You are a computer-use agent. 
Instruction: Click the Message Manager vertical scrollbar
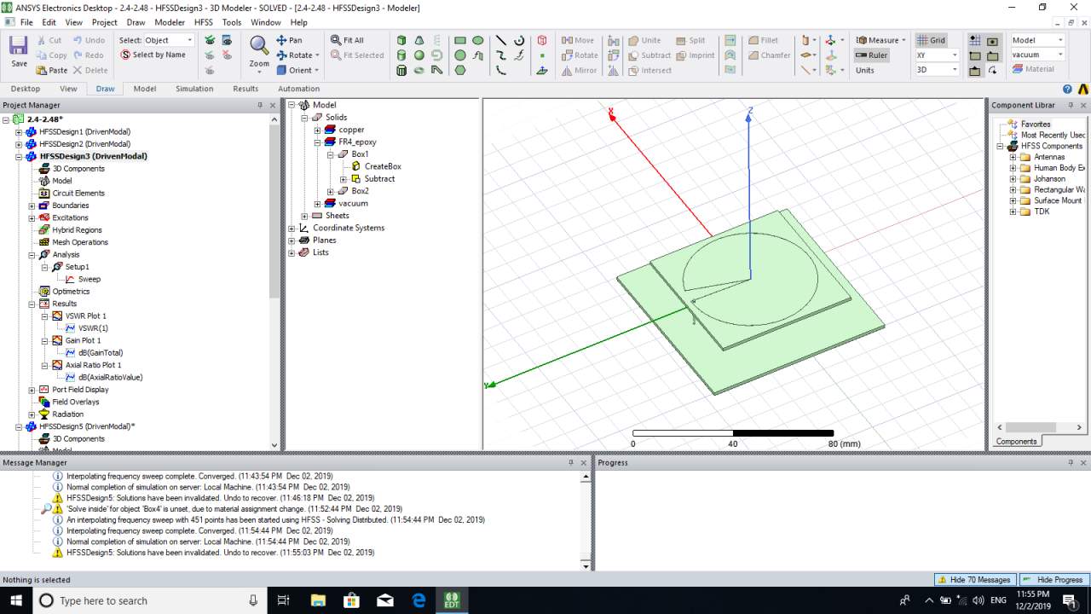[x=586, y=520]
